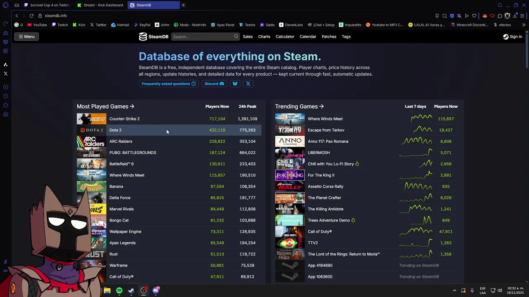Viewport: 529px width, 297px height.
Task: Click the Opera GX logo icon
Action: coord(5,5)
